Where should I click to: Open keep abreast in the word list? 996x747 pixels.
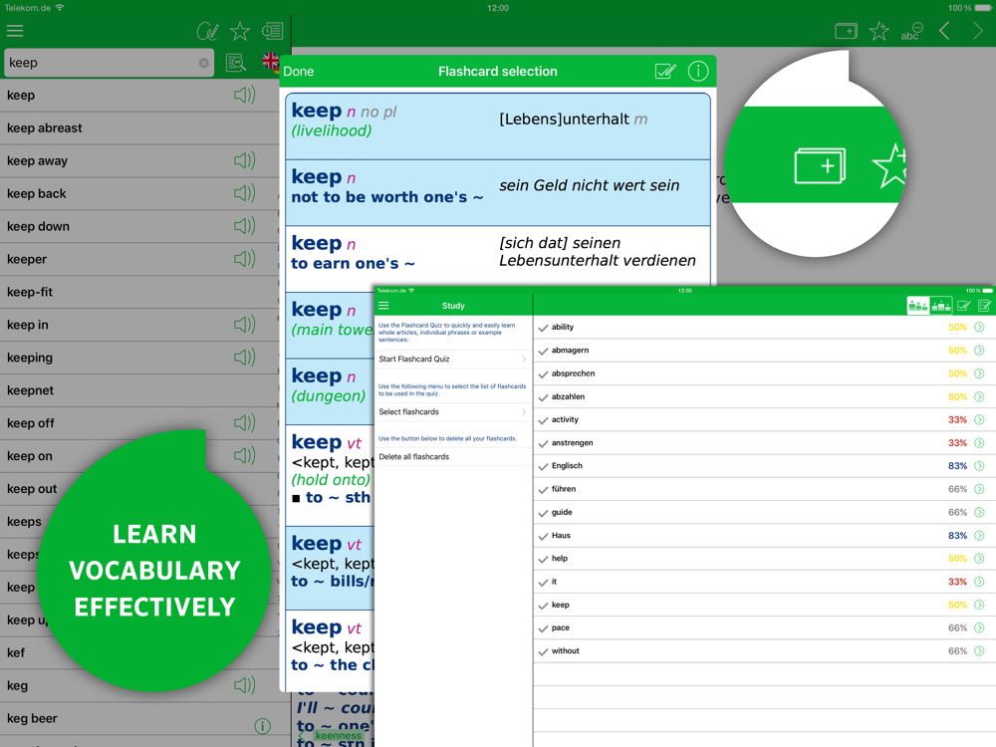tap(139, 127)
